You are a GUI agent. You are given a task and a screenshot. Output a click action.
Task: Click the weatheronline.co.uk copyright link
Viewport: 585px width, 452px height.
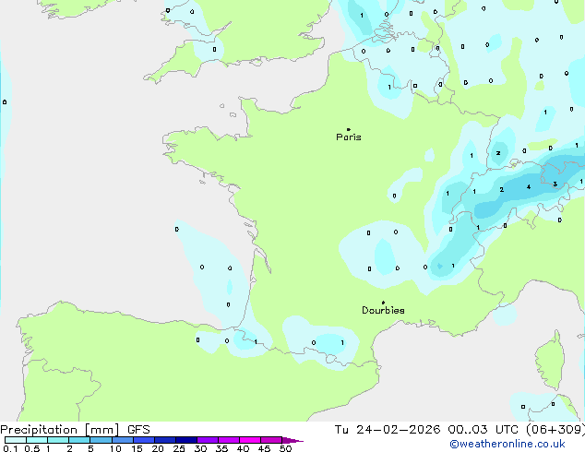point(507,444)
